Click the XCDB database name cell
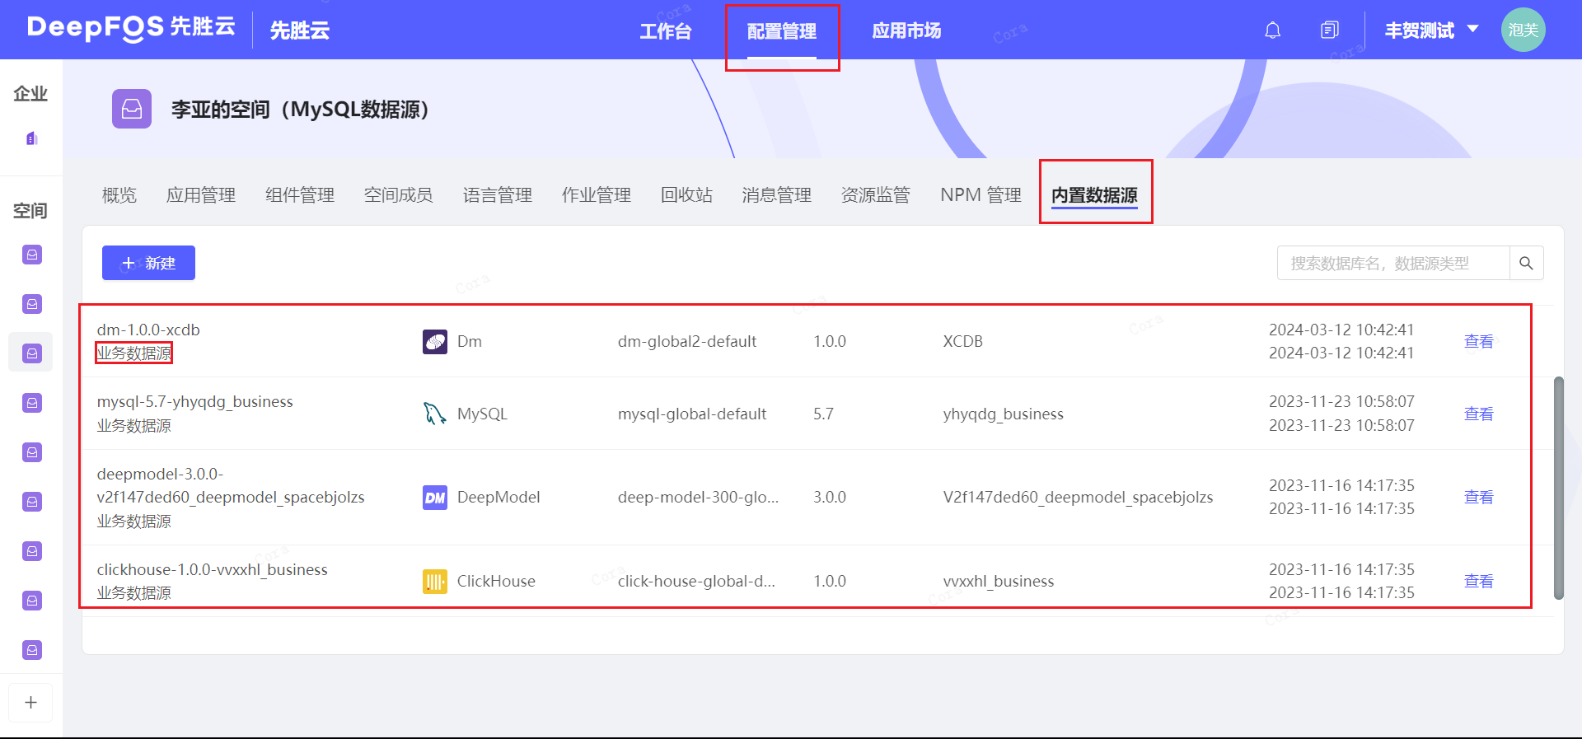This screenshot has width=1582, height=739. point(963,341)
